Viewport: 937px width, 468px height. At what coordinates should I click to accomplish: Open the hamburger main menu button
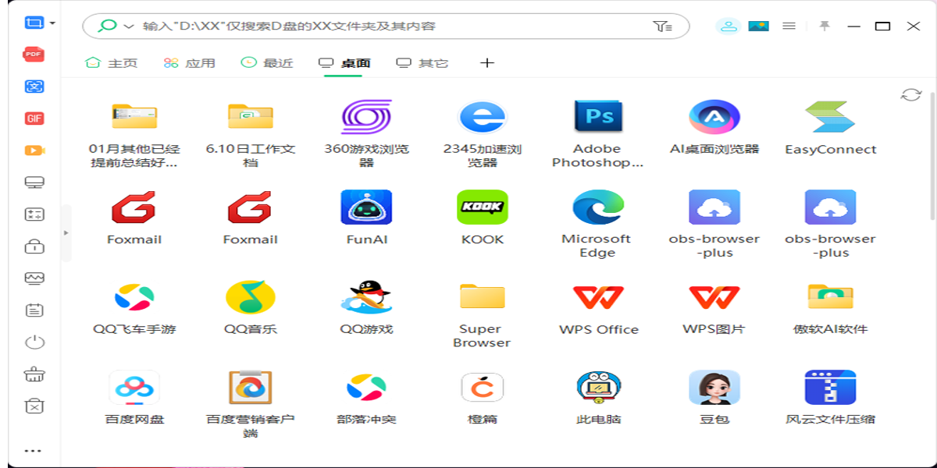(x=789, y=26)
